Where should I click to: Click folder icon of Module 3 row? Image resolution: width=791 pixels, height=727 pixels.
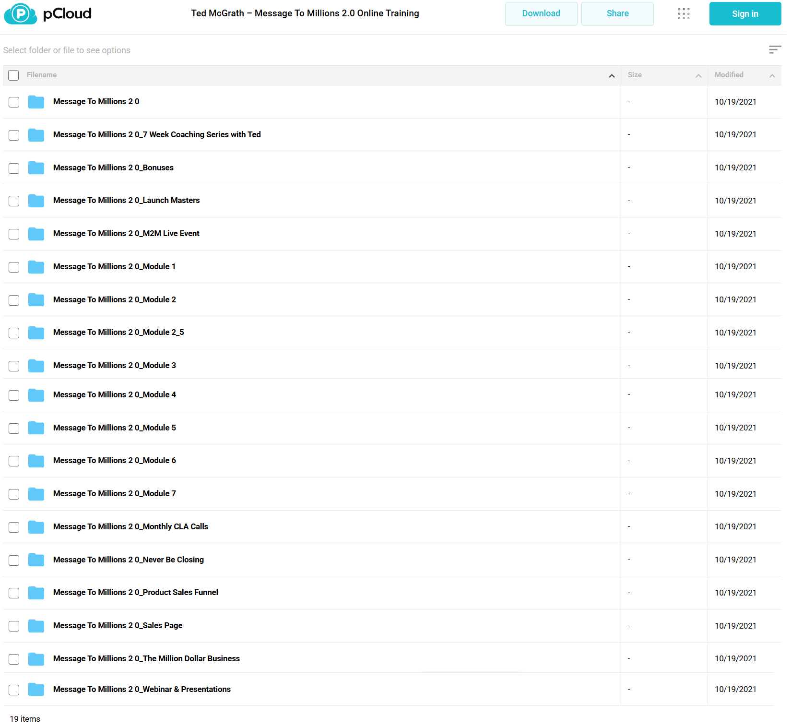(x=36, y=366)
